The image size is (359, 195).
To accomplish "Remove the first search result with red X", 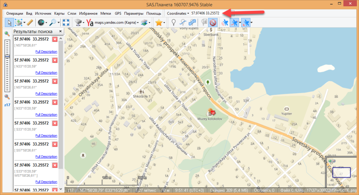I will 55,39.
